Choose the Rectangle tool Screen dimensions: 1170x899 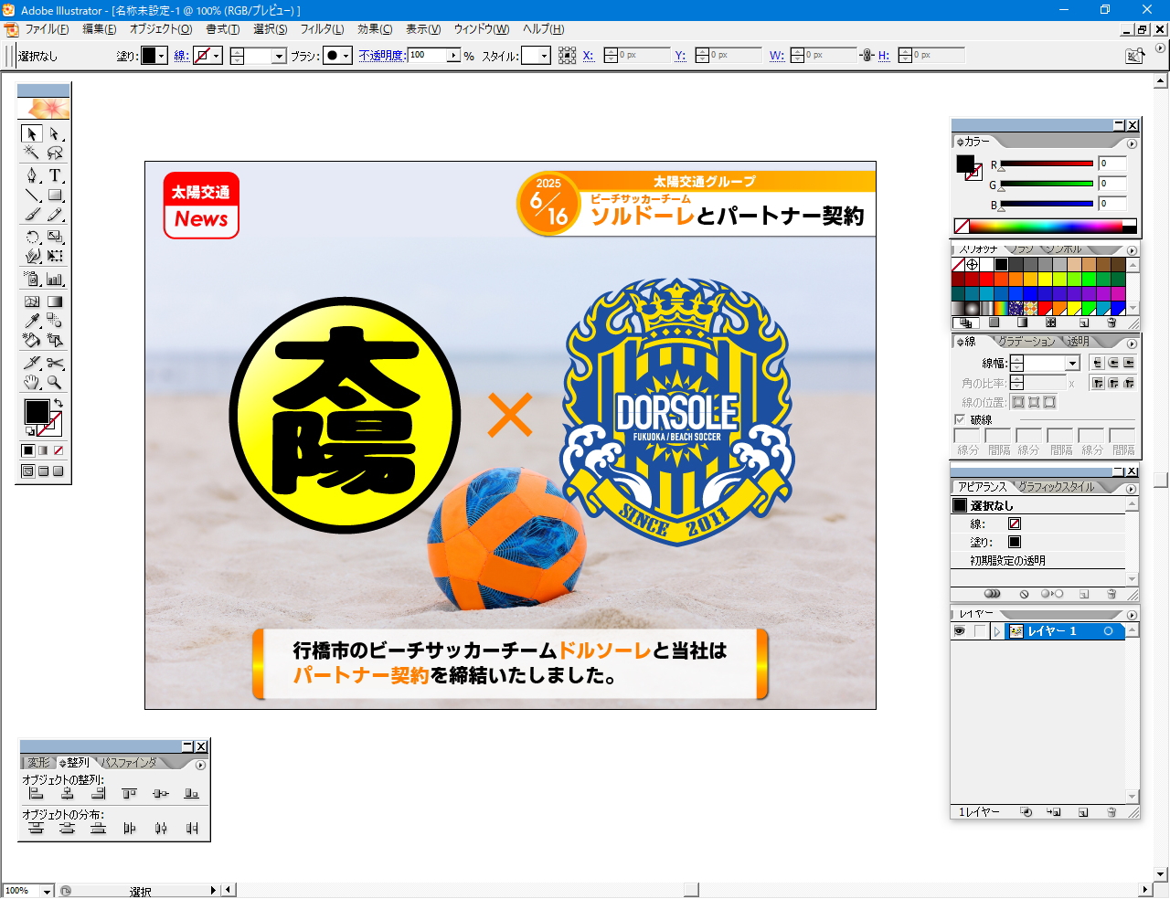55,195
